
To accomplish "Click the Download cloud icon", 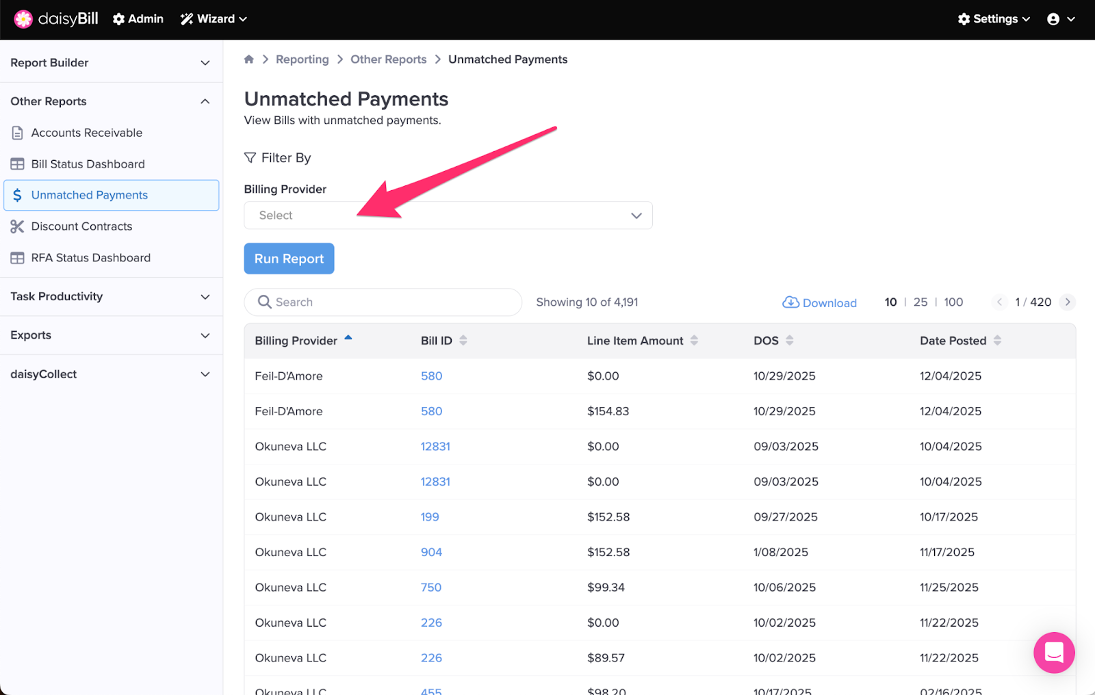I will click(790, 302).
